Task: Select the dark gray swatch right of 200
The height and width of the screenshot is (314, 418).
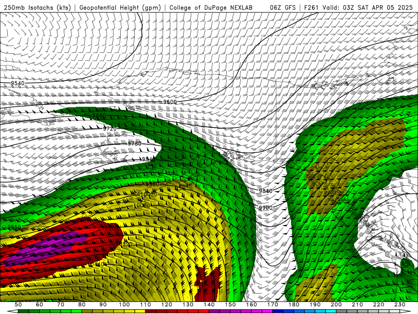Action: pyautogui.click(x=342, y=311)
